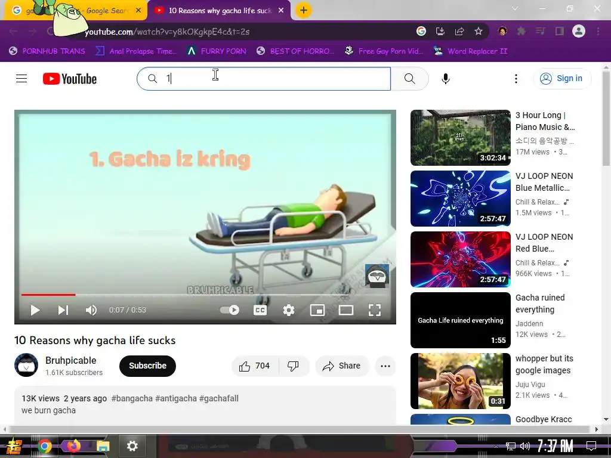Switch to theater mode
Image resolution: width=611 pixels, height=458 pixels.
coord(346,310)
